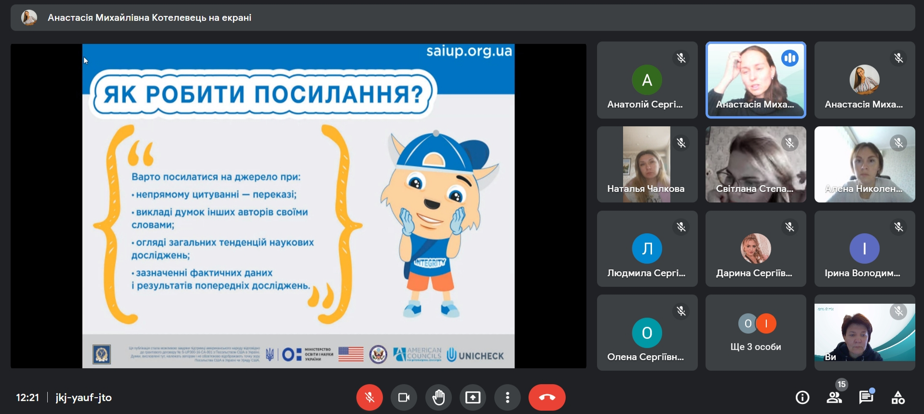Image resolution: width=924 pixels, height=414 pixels.
Task: Open the activities shapes icon
Action: (898, 398)
